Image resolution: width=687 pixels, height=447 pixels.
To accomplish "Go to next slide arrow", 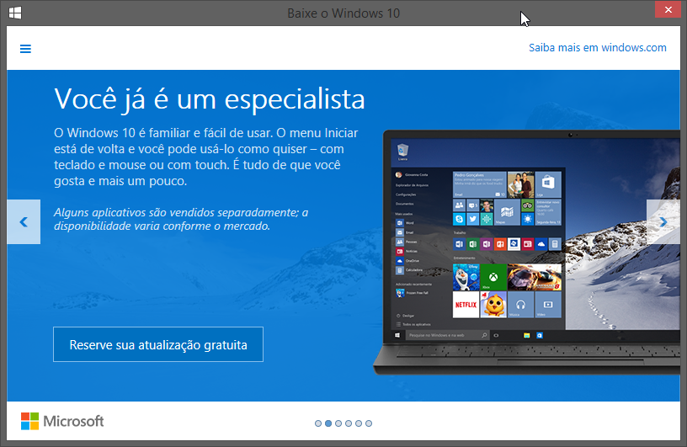I will [x=663, y=221].
